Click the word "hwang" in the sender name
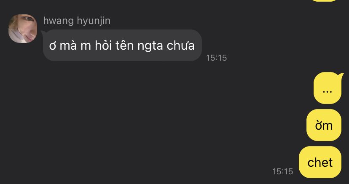Image resolution: width=349 pixels, height=184 pixels. pyautogui.click(x=58, y=21)
